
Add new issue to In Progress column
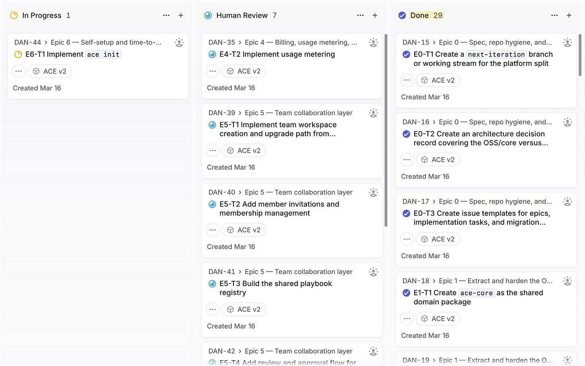[181, 15]
